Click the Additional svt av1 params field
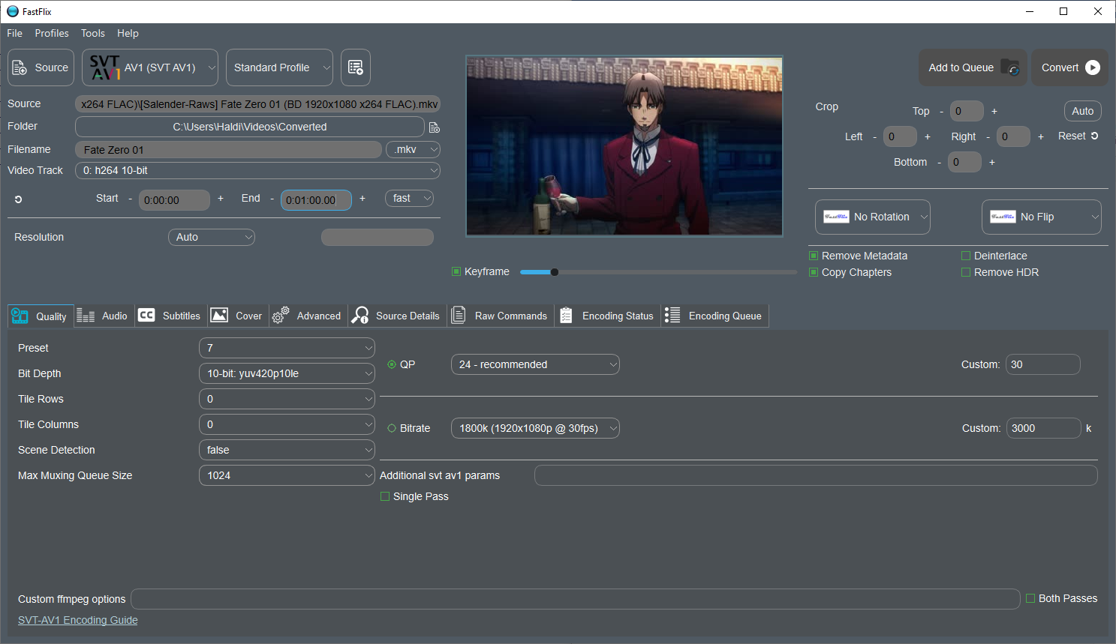Screen dimensions: 1116x644 click(816, 475)
